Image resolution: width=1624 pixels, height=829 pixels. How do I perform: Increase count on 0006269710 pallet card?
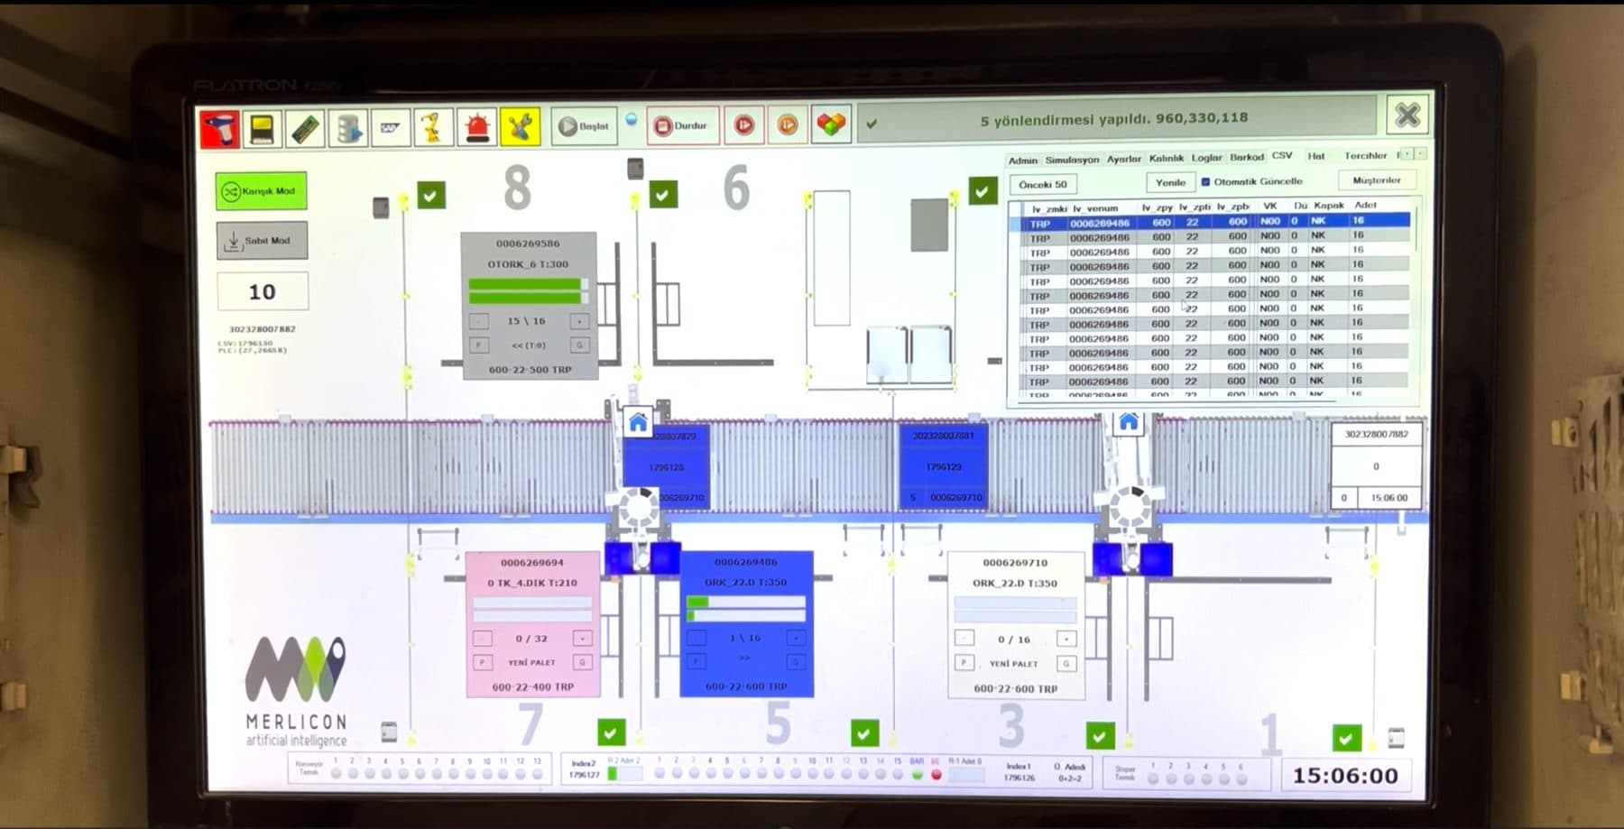1066,639
